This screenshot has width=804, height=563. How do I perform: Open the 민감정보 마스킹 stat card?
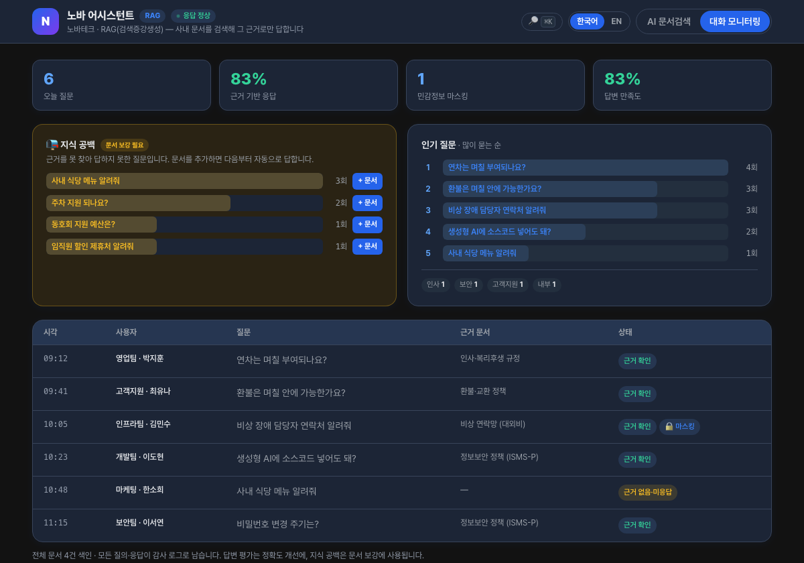[x=495, y=85]
